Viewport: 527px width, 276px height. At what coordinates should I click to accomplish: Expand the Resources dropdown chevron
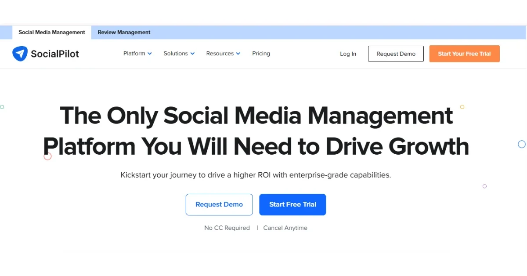(x=238, y=54)
